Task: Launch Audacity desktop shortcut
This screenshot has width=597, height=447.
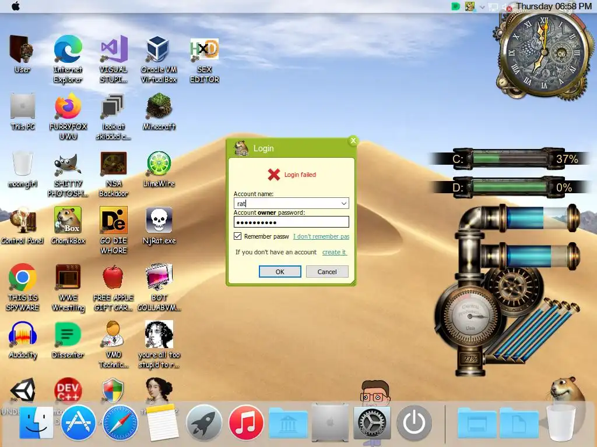Action: pyautogui.click(x=23, y=339)
